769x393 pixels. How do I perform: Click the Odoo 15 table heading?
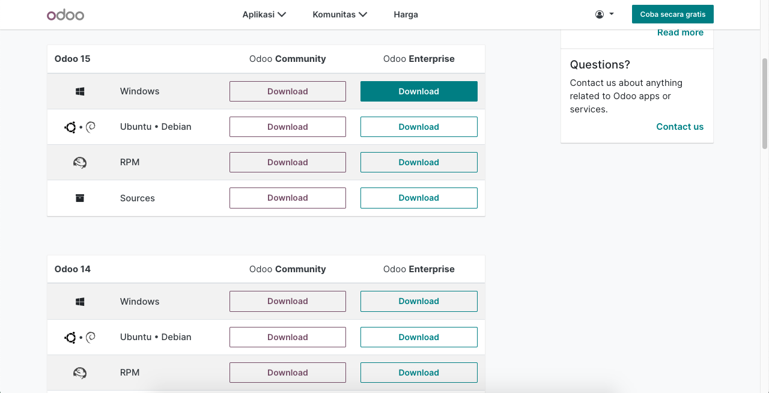(x=72, y=59)
